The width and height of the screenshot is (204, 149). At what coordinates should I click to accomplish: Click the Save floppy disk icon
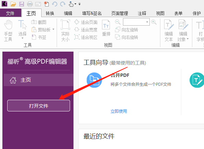click(22, 4)
